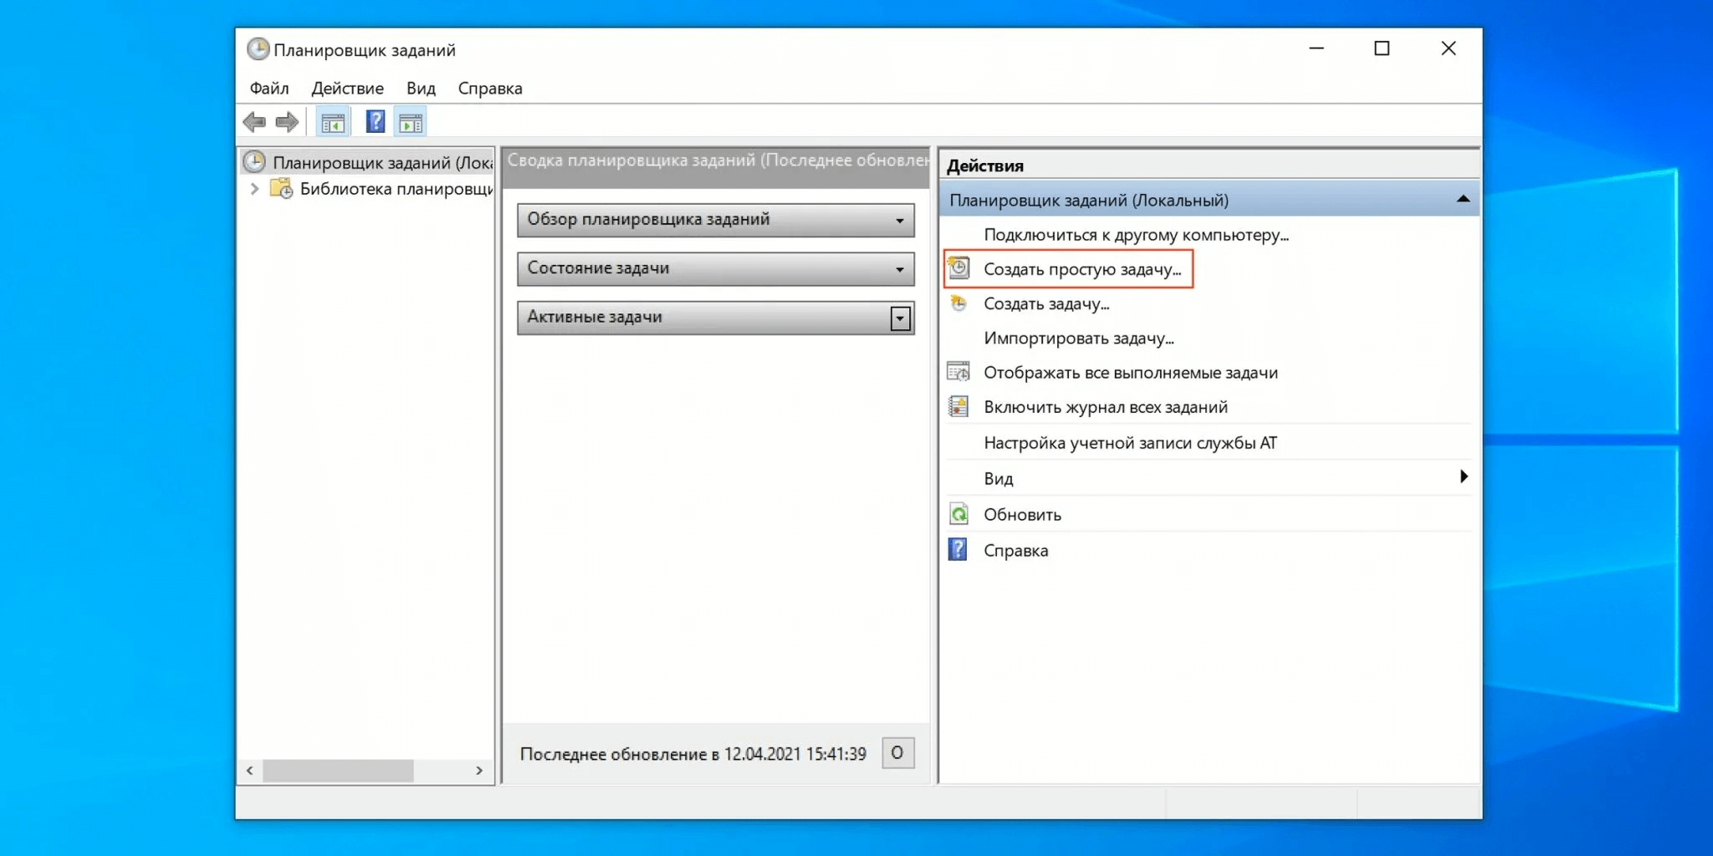Click the Создать простую задачу clock icon

pyautogui.click(x=959, y=268)
